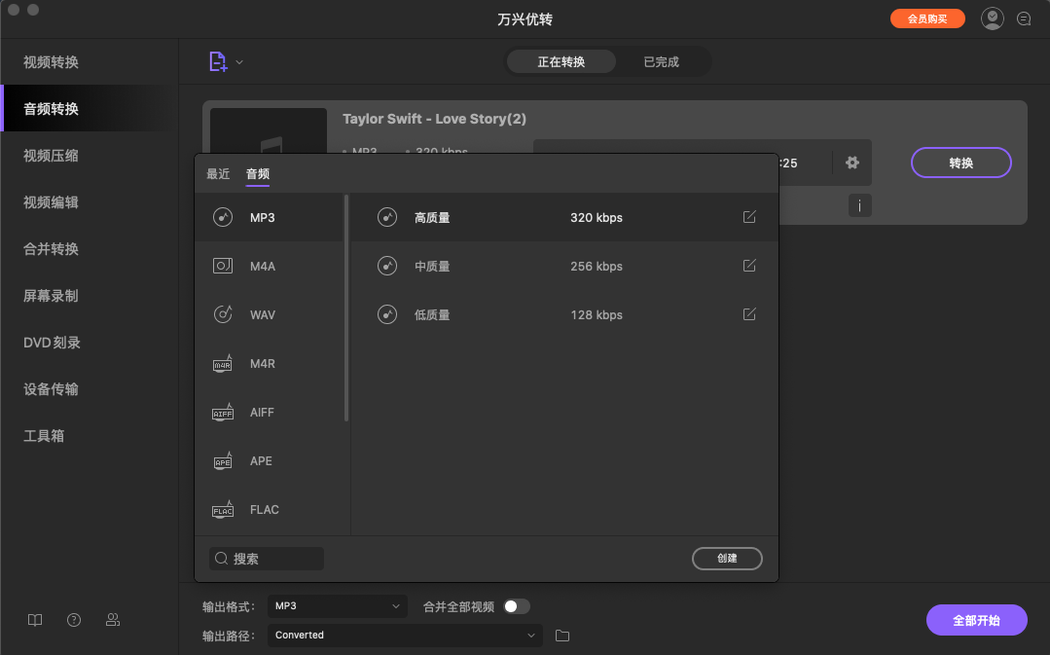Open the 输出格式 MP3 dropdown
Viewport: 1050px width, 655px height.
click(x=337, y=605)
